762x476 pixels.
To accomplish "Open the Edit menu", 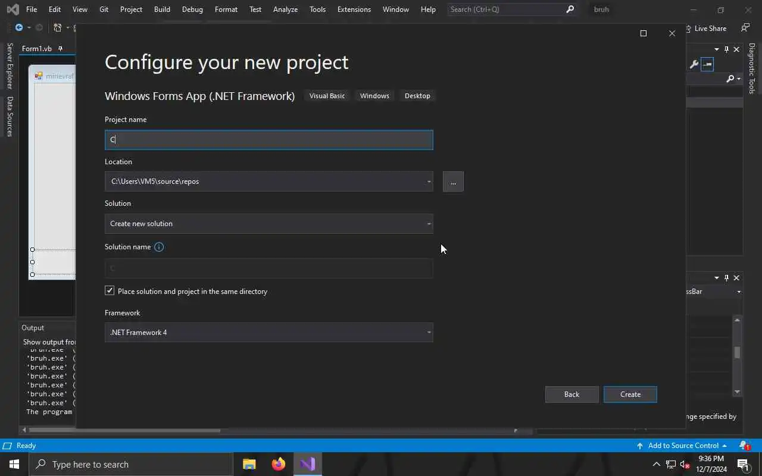I will 55,10.
